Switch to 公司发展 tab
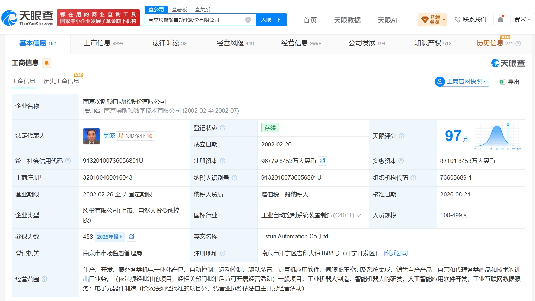 367,43
